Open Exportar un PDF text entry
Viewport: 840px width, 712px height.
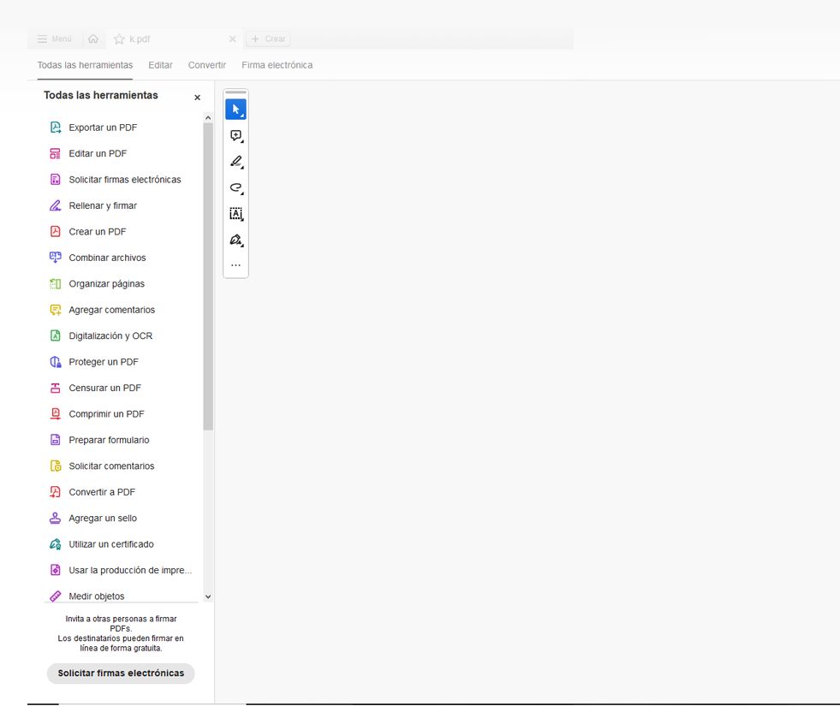(x=103, y=128)
